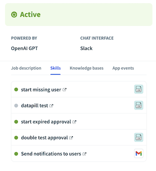This screenshot has height=171, width=156.
Task: Open external link icon beside Send notifications to users
Action: pos(84,154)
